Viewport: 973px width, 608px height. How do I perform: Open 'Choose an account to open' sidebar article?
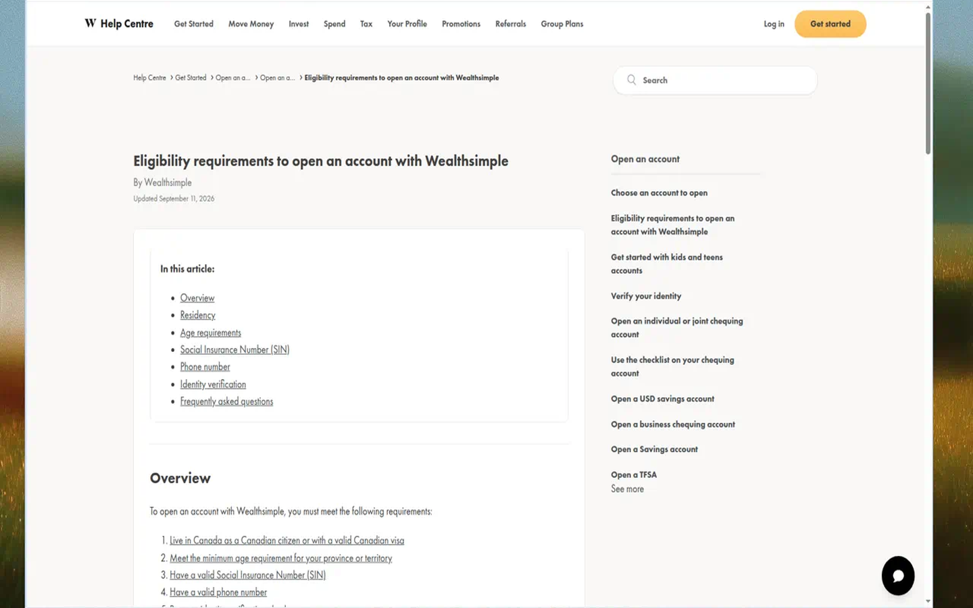659,193
